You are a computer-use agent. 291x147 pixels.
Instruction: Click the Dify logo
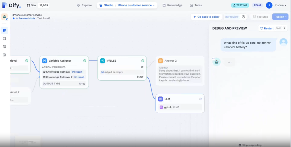[11, 5]
